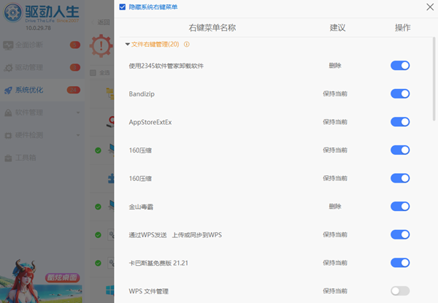Toggle 卡巴斯基免费版 21.21 switch
The width and height of the screenshot is (438, 303).
tap(400, 263)
